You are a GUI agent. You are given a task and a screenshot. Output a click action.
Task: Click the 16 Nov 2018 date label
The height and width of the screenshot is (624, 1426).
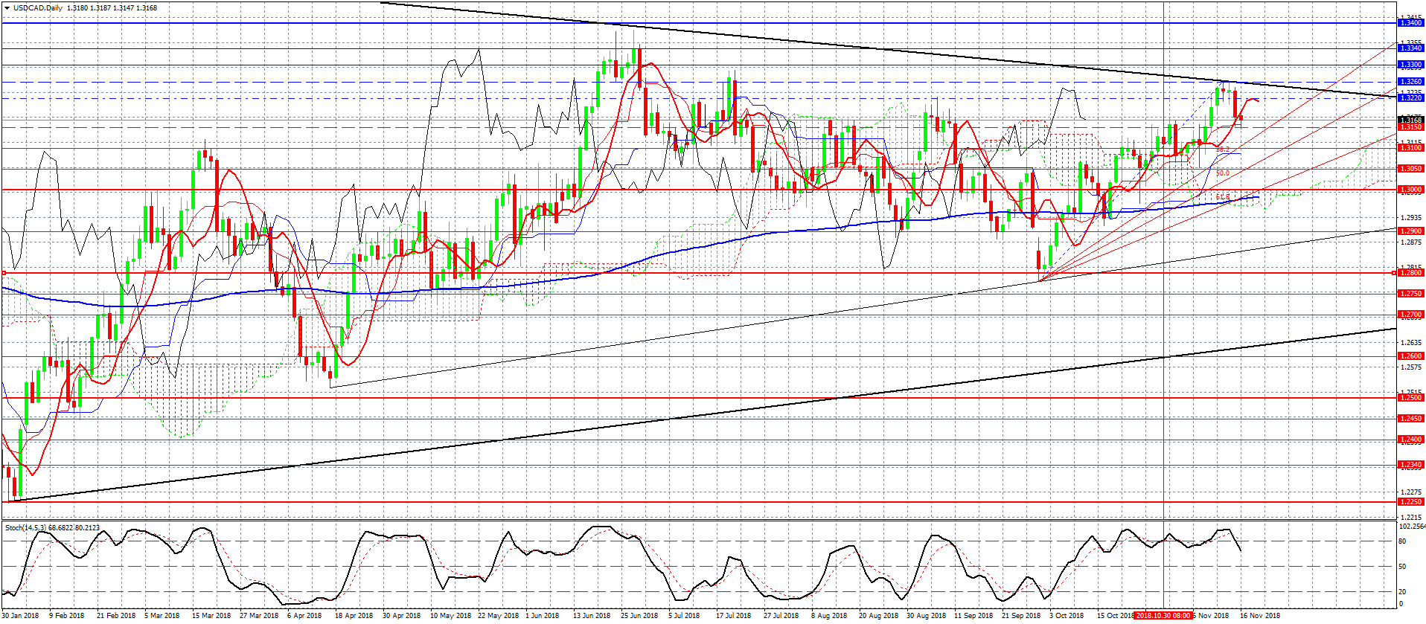(x=1259, y=616)
